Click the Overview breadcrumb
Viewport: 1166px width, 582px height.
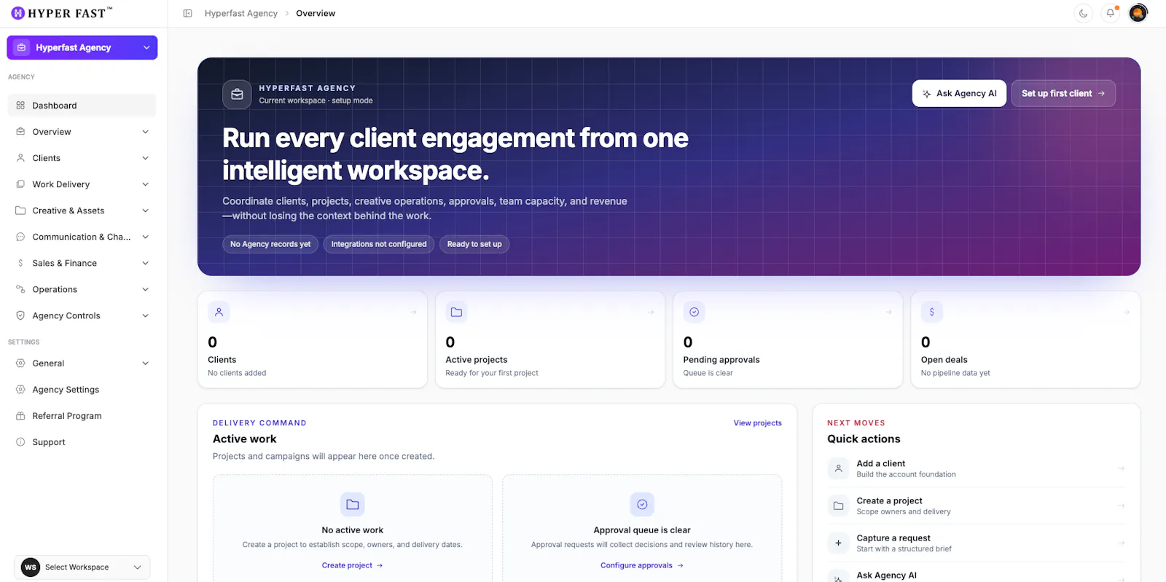316,13
